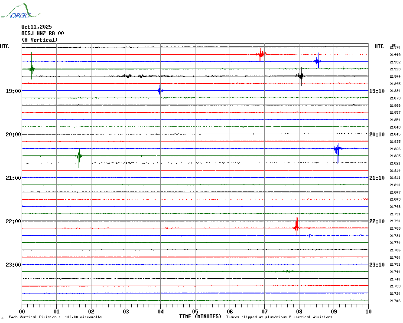The width and height of the screenshot is (403, 323).
Task: Click x-axis minute tick label 07
Action: pos(264,312)
